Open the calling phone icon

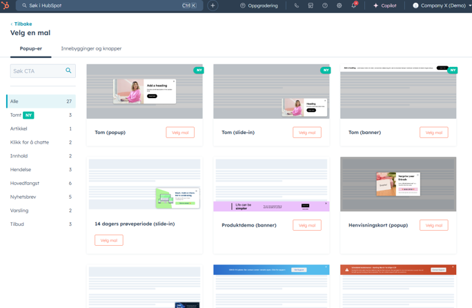tap(297, 6)
